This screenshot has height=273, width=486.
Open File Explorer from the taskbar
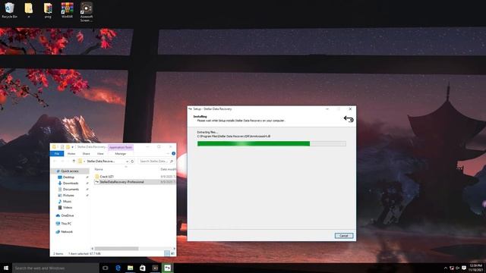tap(130, 268)
